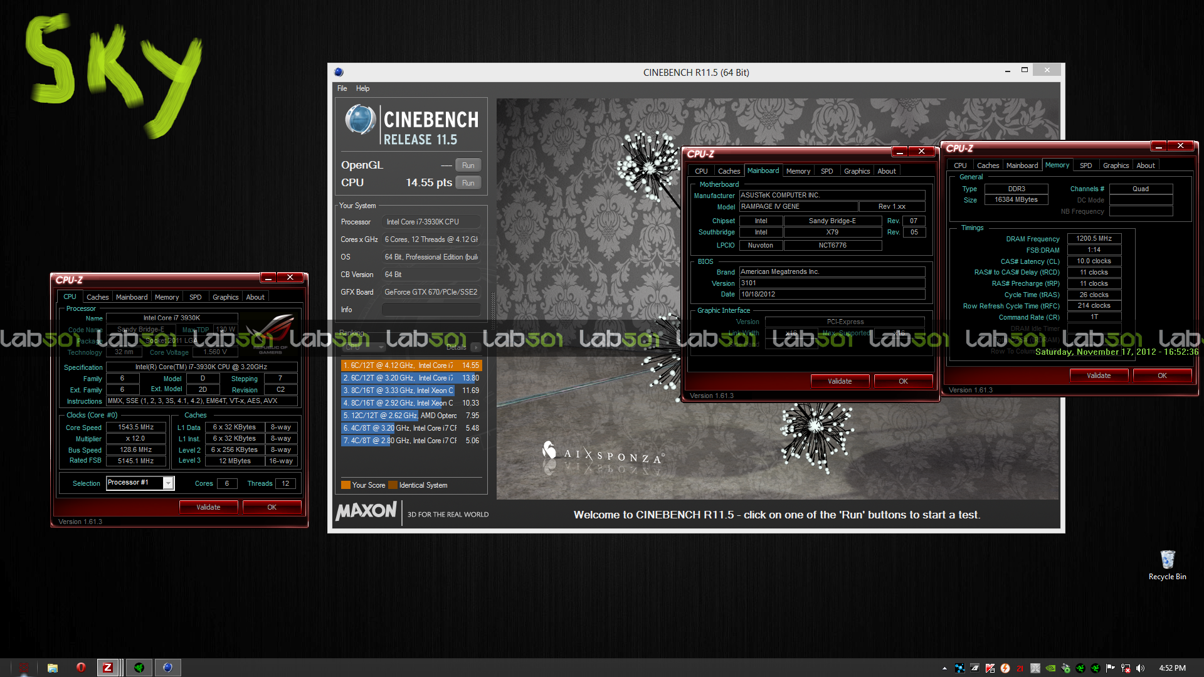Open the system clock showing 4:52 PM
This screenshot has width=1204, height=677.
click(1172, 668)
